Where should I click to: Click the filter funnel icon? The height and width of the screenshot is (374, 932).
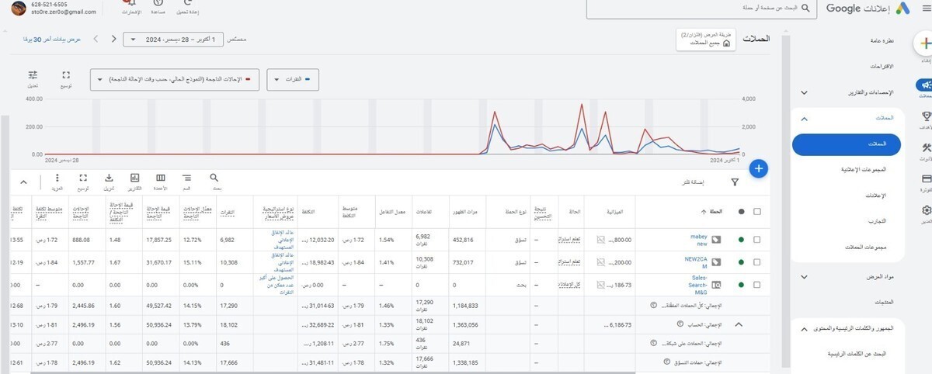[735, 182]
